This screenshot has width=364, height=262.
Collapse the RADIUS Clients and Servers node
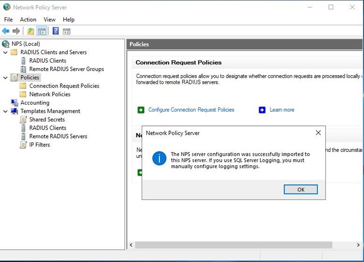(5, 52)
